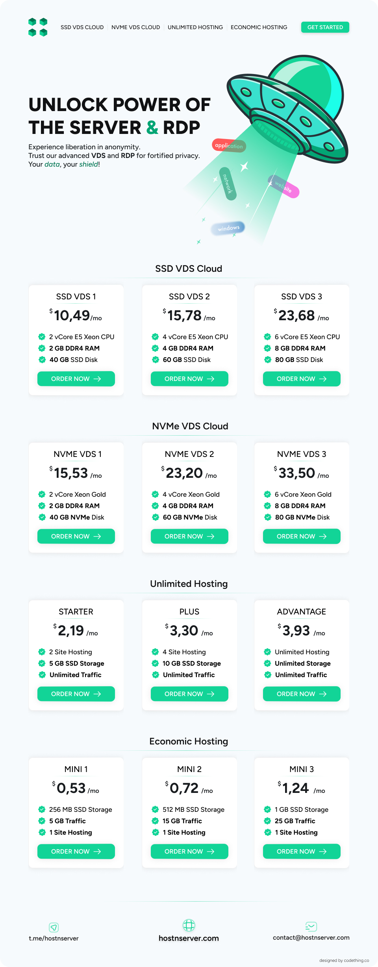Viewport: 378px width, 967px height.
Task: Click the green cubes logo icon
Action: pos(38,27)
